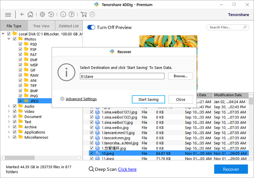Click the file list scroll down arrow
254x178 pixels.
point(251,158)
